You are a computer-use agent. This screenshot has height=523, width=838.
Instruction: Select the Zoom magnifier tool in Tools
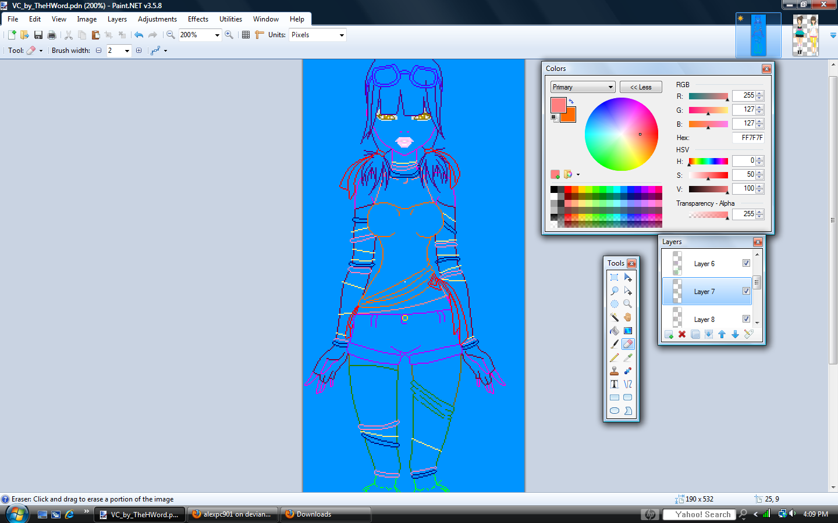tap(628, 304)
